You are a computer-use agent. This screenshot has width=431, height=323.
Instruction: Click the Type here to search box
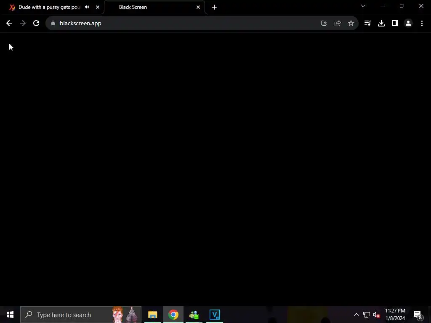tap(81, 315)
